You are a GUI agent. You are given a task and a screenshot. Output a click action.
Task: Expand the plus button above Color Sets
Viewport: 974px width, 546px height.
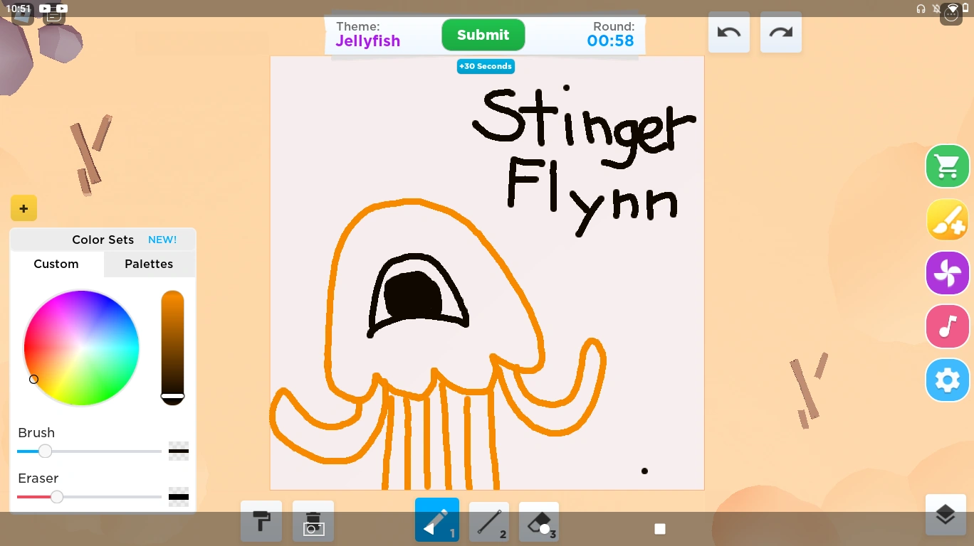tap(23, 208)
